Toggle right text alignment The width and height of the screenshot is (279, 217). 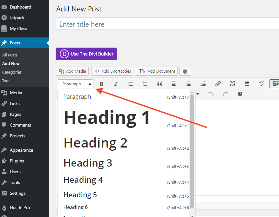tap(203, 83)
